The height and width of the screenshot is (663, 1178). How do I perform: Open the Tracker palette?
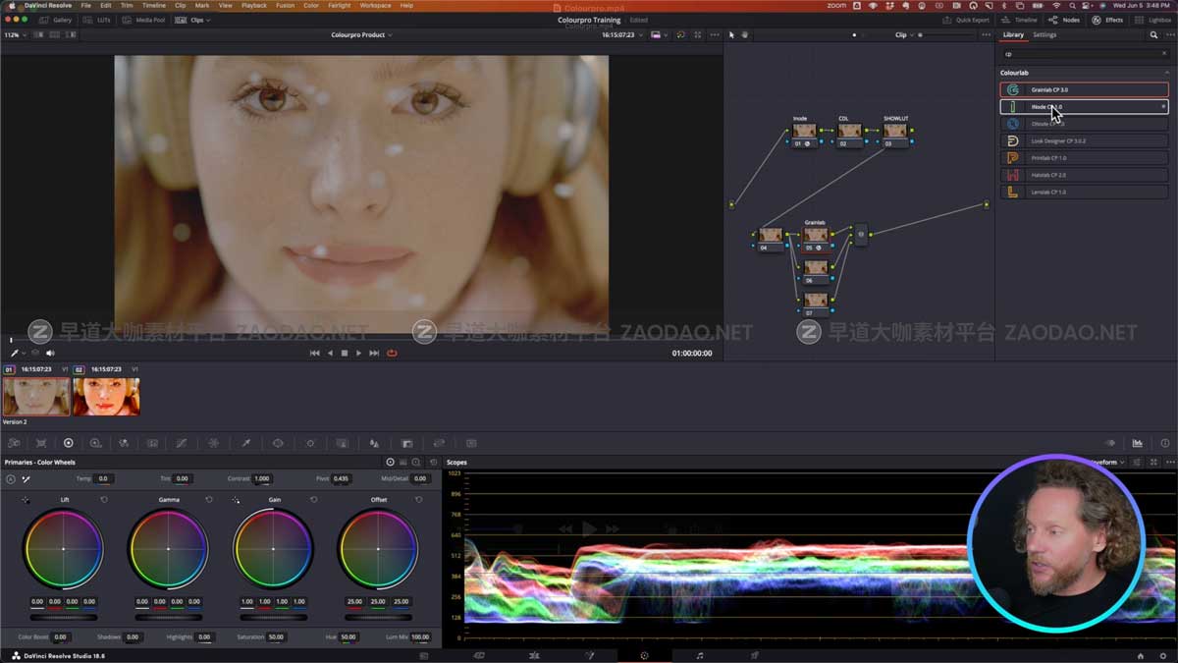(x=310, y=443)
